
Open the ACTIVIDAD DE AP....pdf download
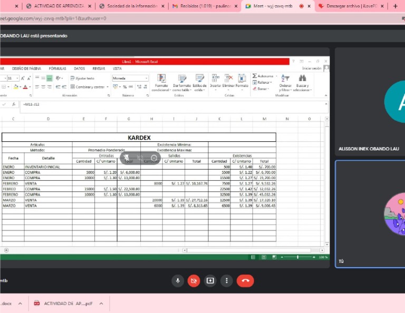63,304
